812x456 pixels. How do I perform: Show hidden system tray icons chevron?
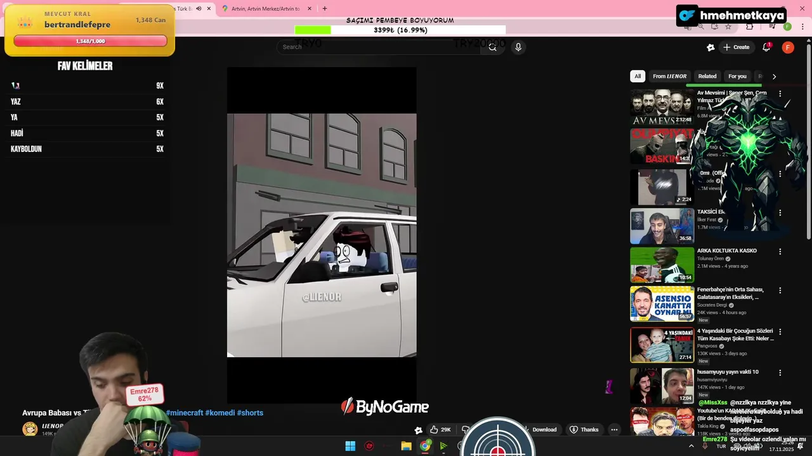point(691,446)
